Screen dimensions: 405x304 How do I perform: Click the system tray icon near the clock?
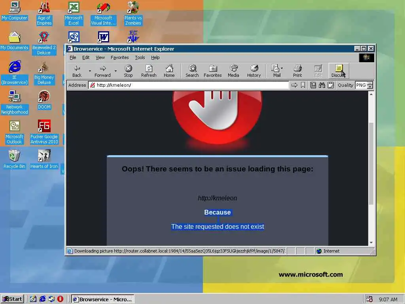click(x=369, y=299)
